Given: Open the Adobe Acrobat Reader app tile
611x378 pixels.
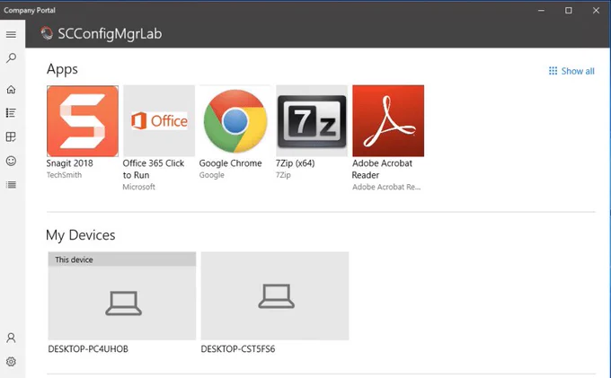Looking at the screenshot, I should tap(388, 121).
